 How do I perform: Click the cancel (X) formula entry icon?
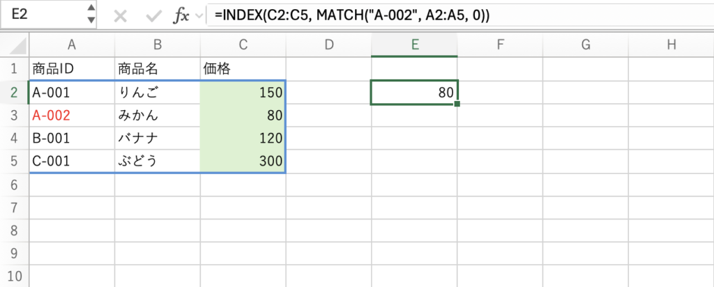[120, 17]
